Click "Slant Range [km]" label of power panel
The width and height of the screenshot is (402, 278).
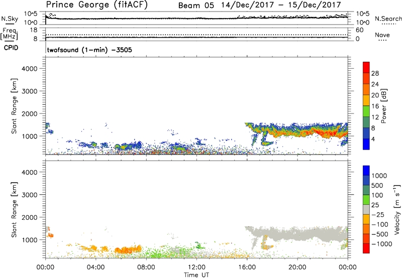[14, 106]
